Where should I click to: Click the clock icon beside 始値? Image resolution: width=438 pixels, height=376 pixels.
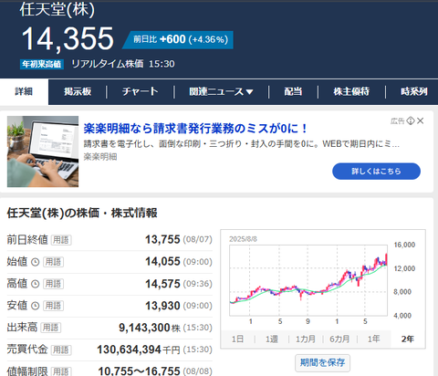36,262
